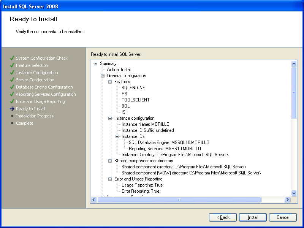304x228 pixels.
Task: Cancel the SQL Server installation
Action: tap(283, 217)
